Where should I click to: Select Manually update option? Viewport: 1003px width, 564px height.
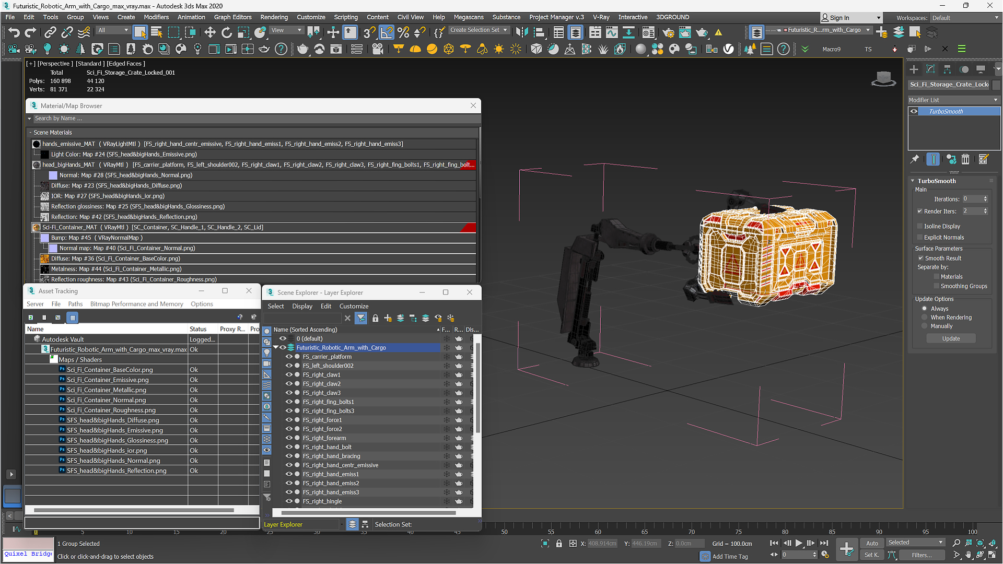(x=924, y=326)
